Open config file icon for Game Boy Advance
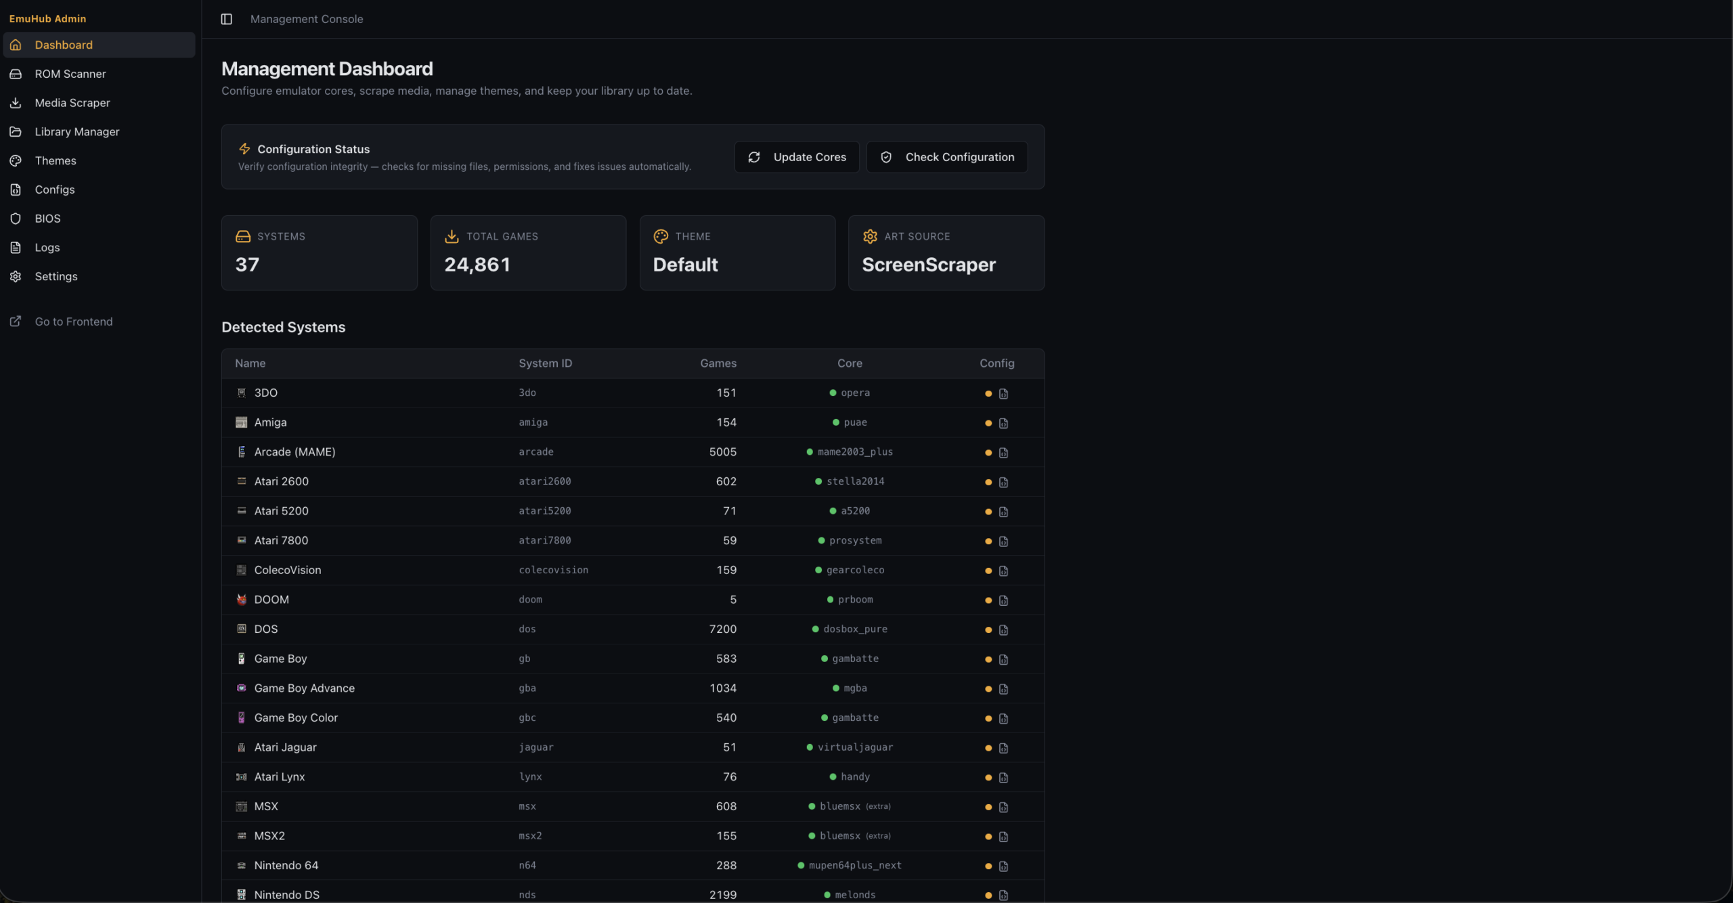 point(1003,689)
